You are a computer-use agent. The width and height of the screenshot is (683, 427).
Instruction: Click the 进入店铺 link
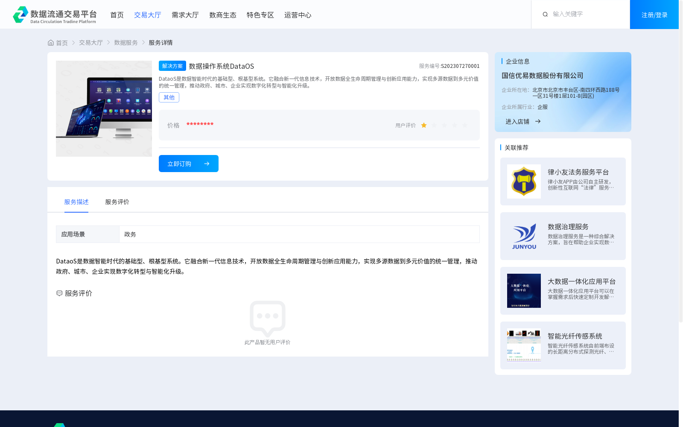click(x=517, y=122)
